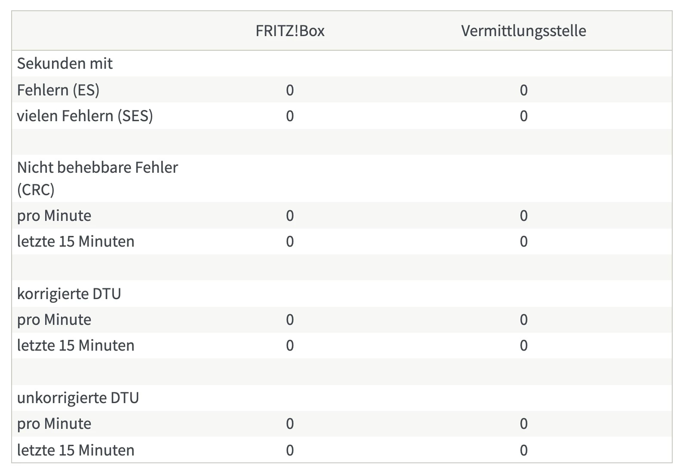Viewport: 683px width, 471px height.
Task: Select Vermittlungsstelle unkorrigierte DTU letzte 15 Minuten value
Action: (523, 450)
